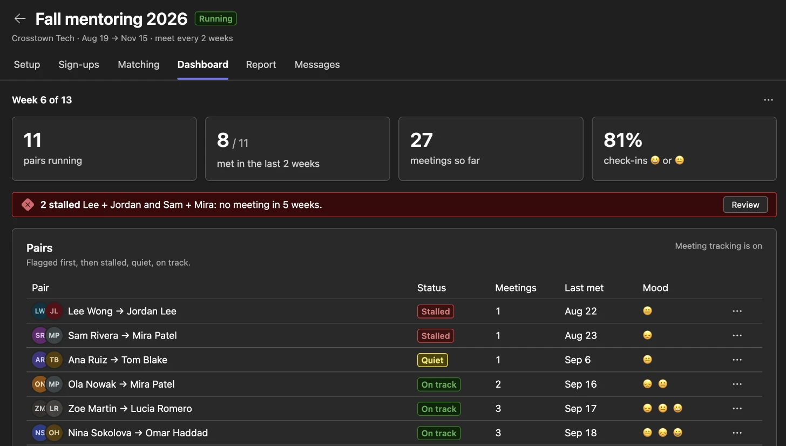The width and height of the screenshot is (786, 446).
Task: Click the Status column header
Action: pyautogui.click(x=432, y=288)
